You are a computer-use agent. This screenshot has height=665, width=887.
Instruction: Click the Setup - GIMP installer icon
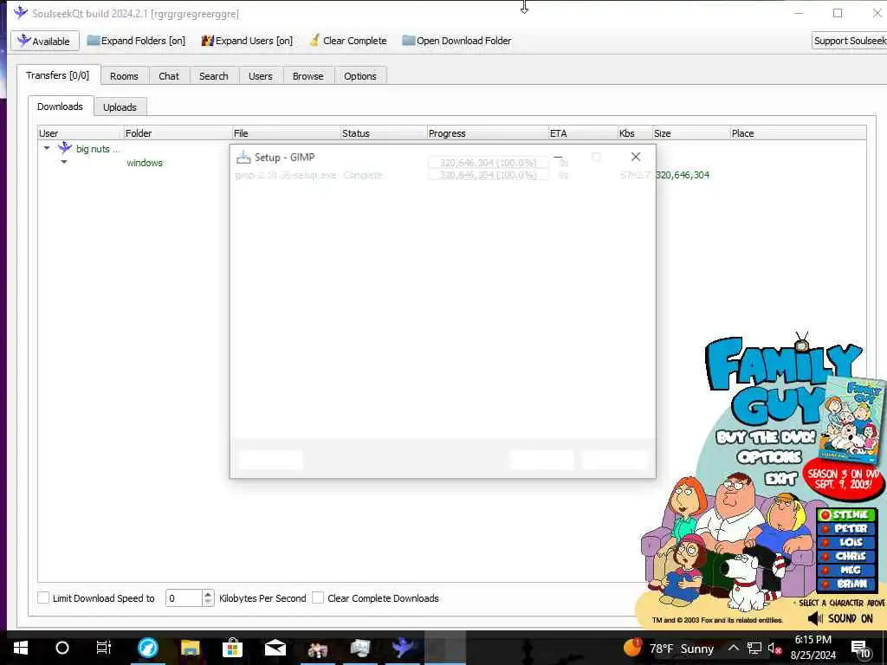click(243, 158)
